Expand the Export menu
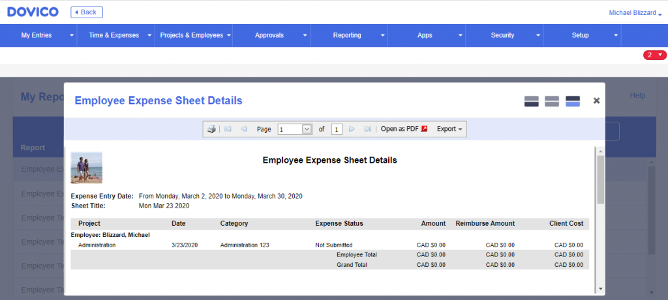Screen dimensions: 668x300 pos(449,130)
